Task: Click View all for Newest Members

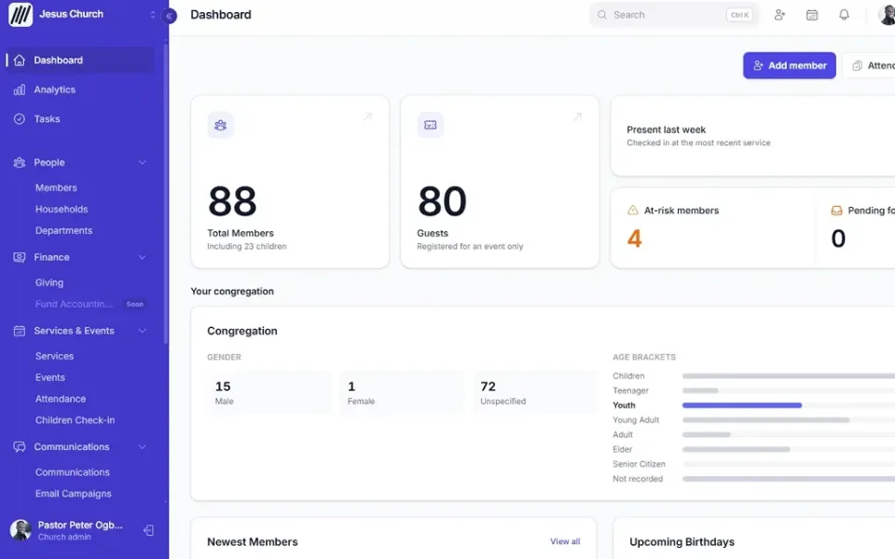Action: click(565, 541)
